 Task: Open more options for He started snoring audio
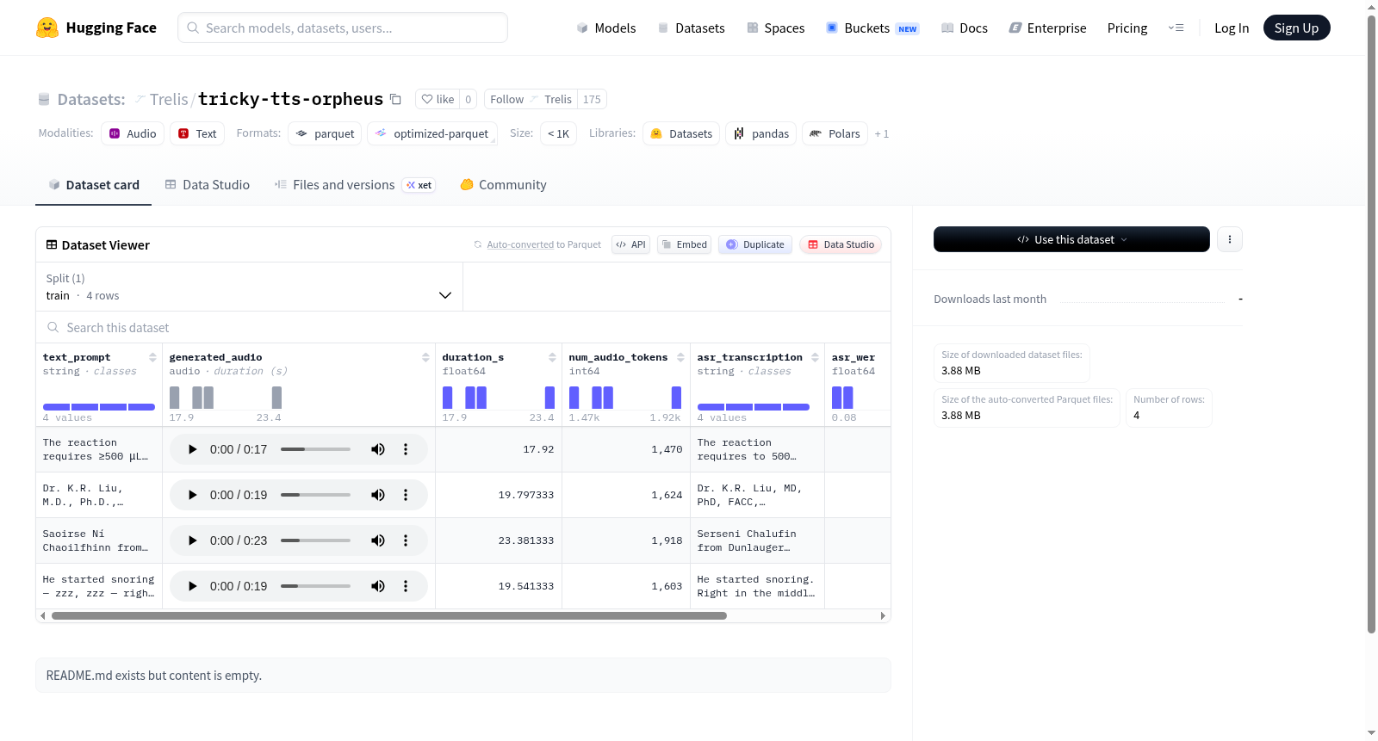pyautogui.click(x=406, y=586)
